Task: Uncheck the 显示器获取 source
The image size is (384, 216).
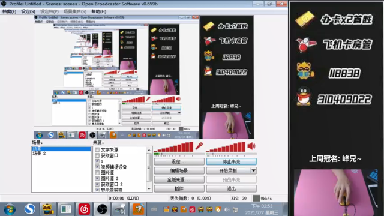Action: 97,190
